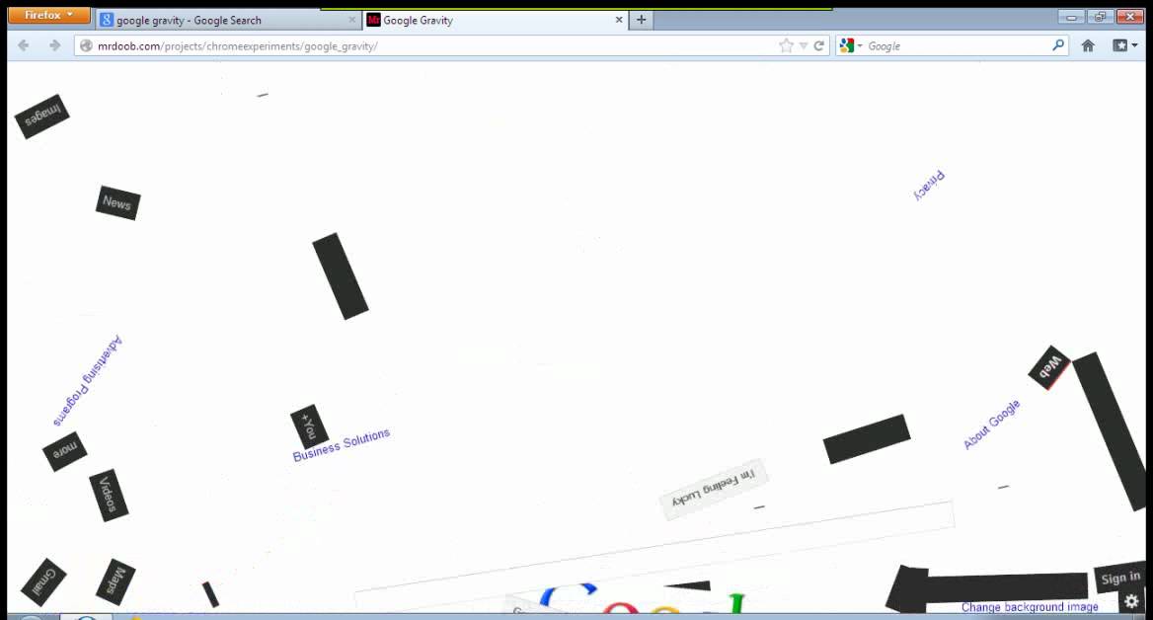The height and width of the screenshot is (620, 1153).
Task: Close the Google Gravity tab
Action: pyautogui.click(x=619, y=20)
